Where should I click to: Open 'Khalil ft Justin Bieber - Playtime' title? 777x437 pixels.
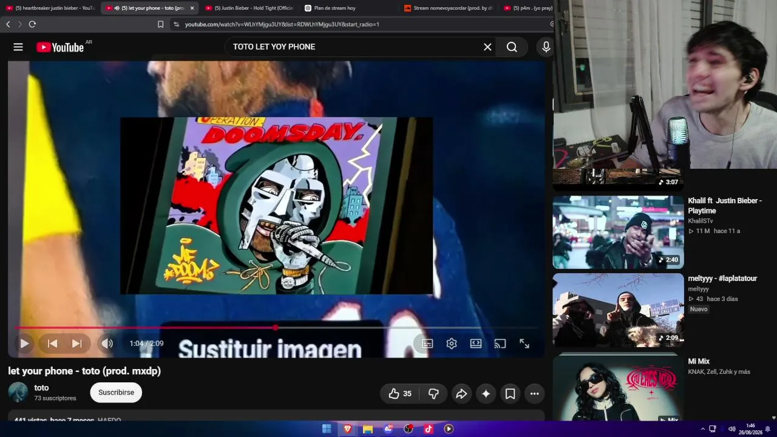coord(725,206)
